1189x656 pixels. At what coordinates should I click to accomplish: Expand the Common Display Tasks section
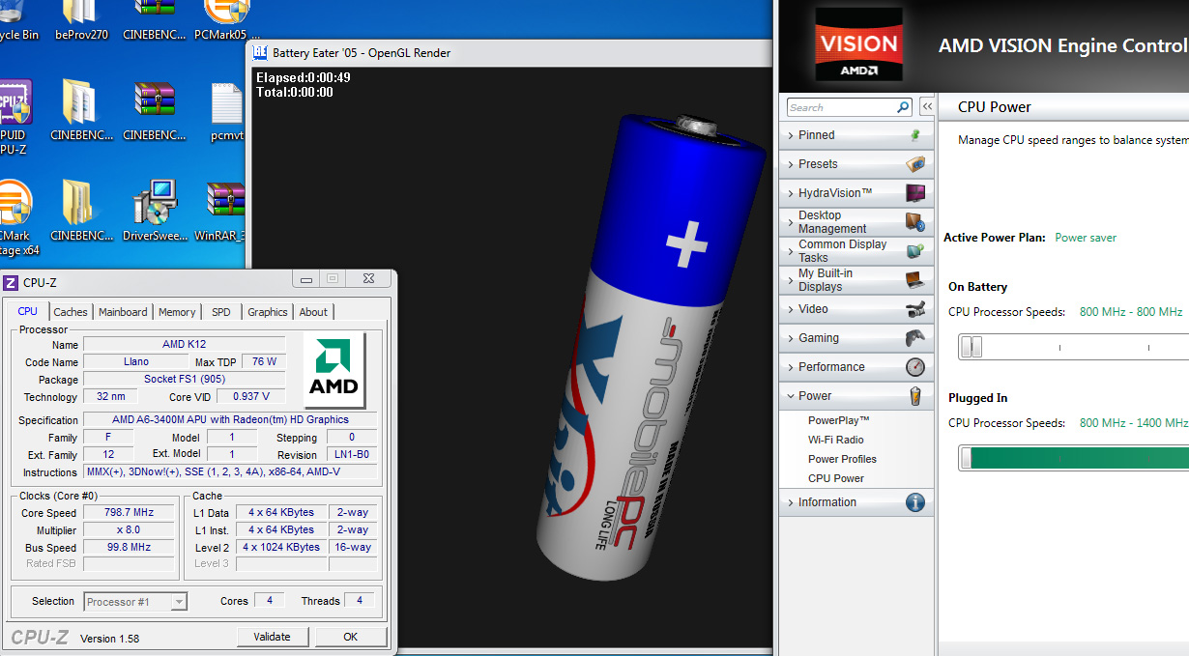point(856,251)
